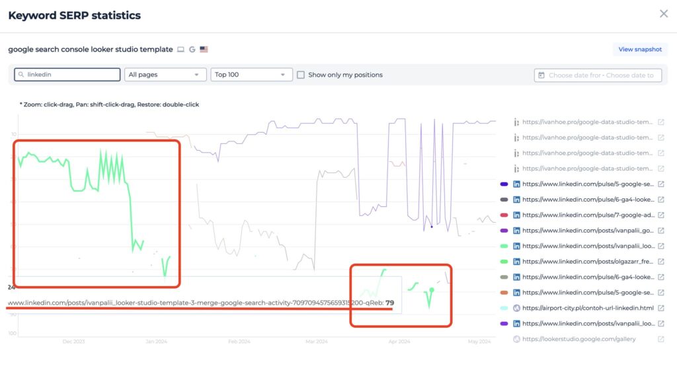Click the Mar 2024 axis label
This screenshot has width=677, height=374.
pos(317,342)
